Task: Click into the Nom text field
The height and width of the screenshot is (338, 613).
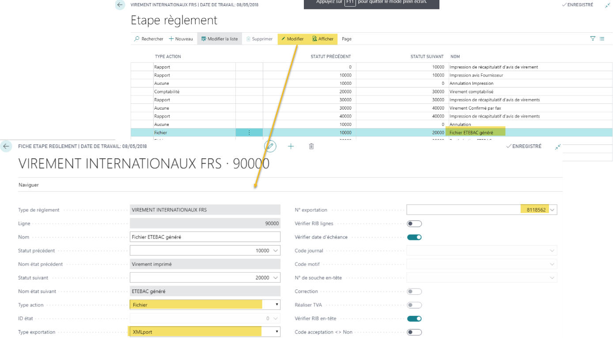Action: click(205, 237)
